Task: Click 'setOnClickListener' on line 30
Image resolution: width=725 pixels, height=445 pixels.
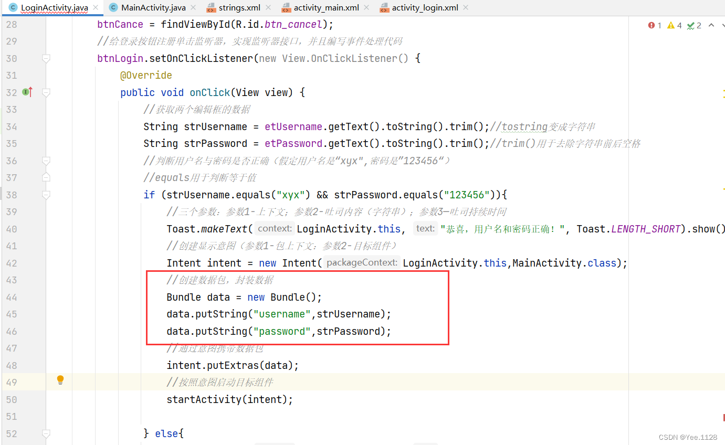Action: [x=202, y=58]
